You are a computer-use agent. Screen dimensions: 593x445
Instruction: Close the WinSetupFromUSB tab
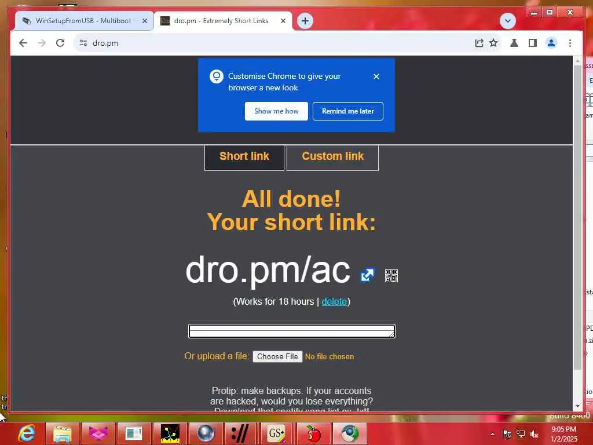144,21
